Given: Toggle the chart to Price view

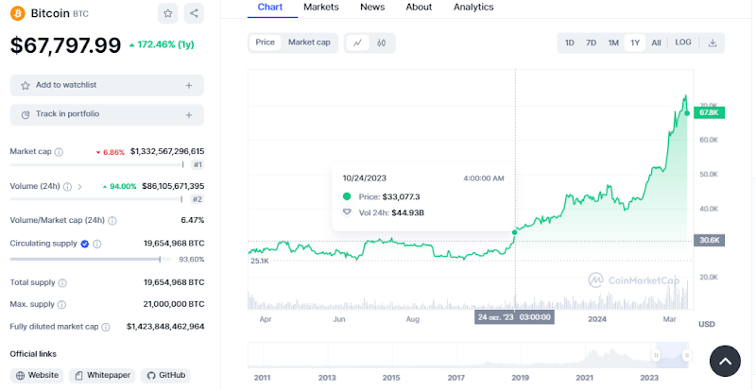Looking at the screenshot, I should pos(266,42).
